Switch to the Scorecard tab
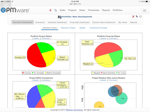The image size is (150, 112). tap(40, 22)
